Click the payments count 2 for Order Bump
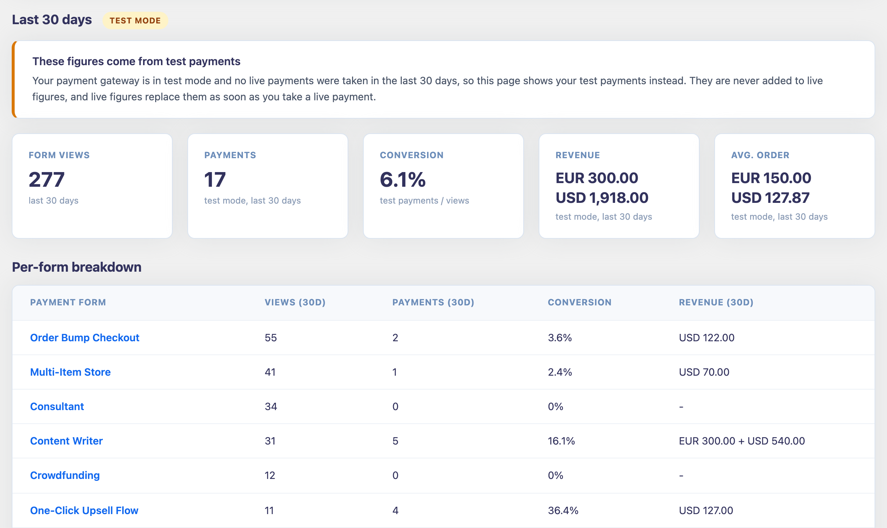This screenshot has width=887, height=528. (x=395, y=338)
